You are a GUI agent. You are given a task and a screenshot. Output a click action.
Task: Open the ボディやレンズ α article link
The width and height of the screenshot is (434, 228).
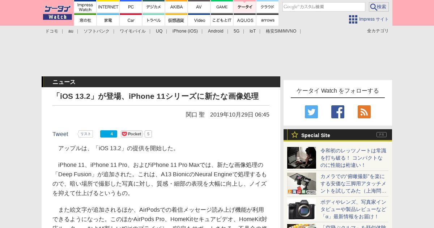click(x=353, y=209)
